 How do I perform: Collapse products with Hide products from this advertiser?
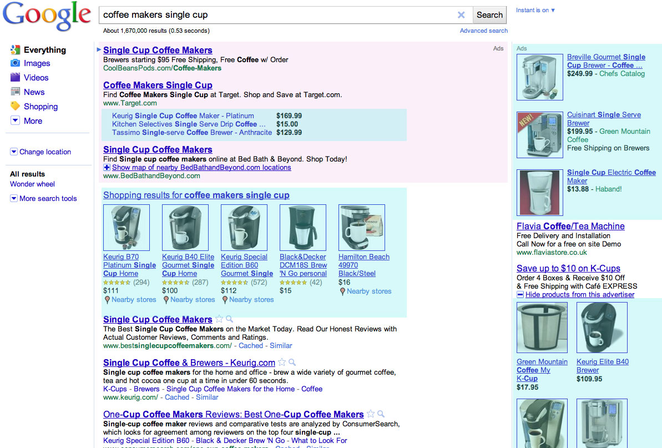575,295
